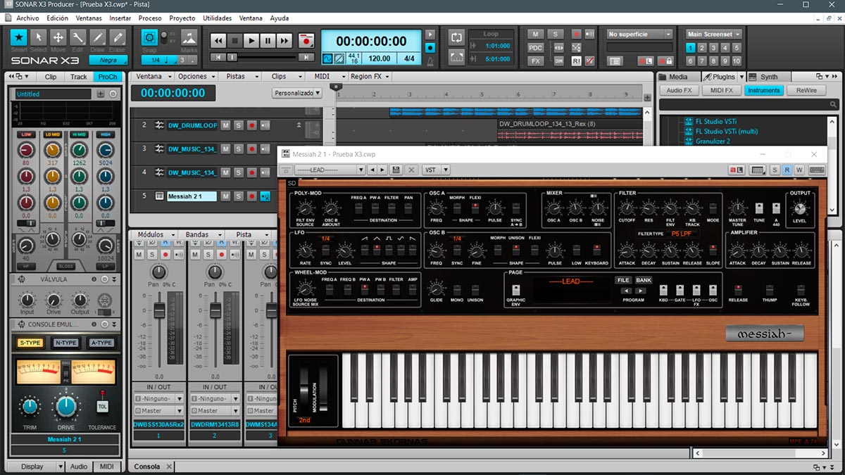Click the BANK button on Messiah synth
This screenshot has width=845, height=475.
click(644, 280)
